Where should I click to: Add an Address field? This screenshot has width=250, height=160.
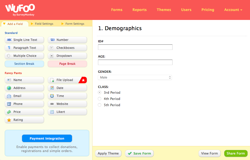tap(24, 88)
